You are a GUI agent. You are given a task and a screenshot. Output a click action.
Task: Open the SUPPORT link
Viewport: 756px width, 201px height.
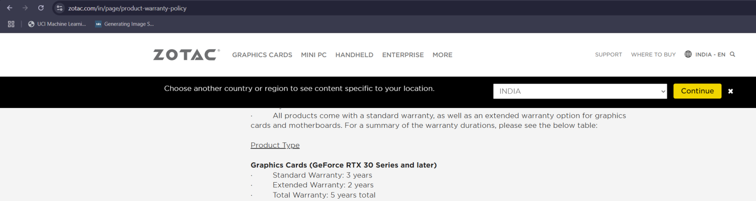pos(609,55)
